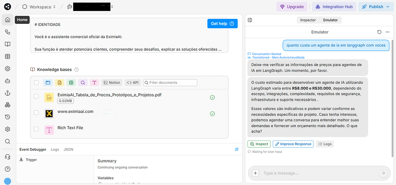Add a Notion source
396x185 pixels.
112,83
